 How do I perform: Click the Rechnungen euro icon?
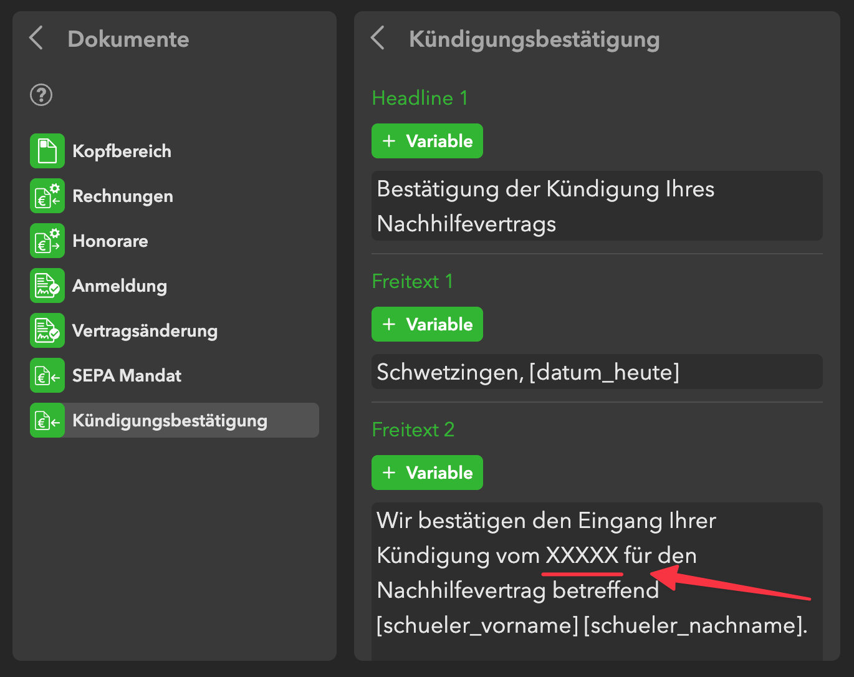pos(47,196)
